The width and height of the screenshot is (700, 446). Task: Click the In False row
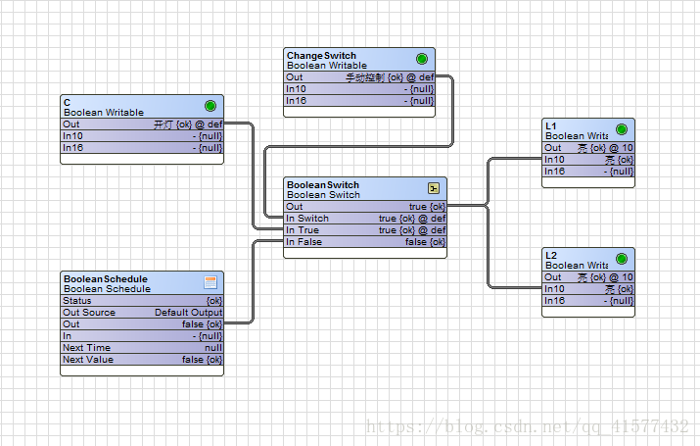pyautogui.click(x=365, y=242)
